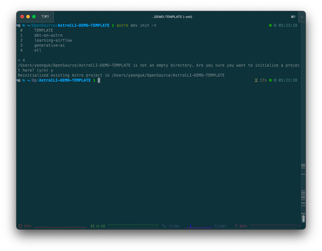Click the ~/OpenSource/AstroCLI-DEMO-TEMPLATE path
Screen dimensions: 322x251
pyautogui.click(x=68, y=25)
